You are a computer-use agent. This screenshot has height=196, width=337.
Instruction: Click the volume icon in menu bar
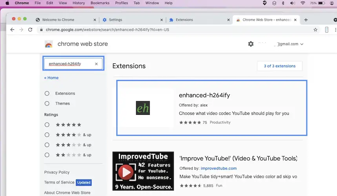(x=293, y=3)
